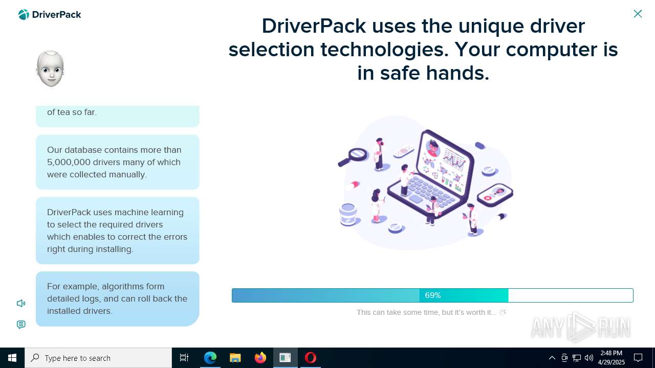
Task: Show hidden system tray icons
Action: tap(552, 358)
